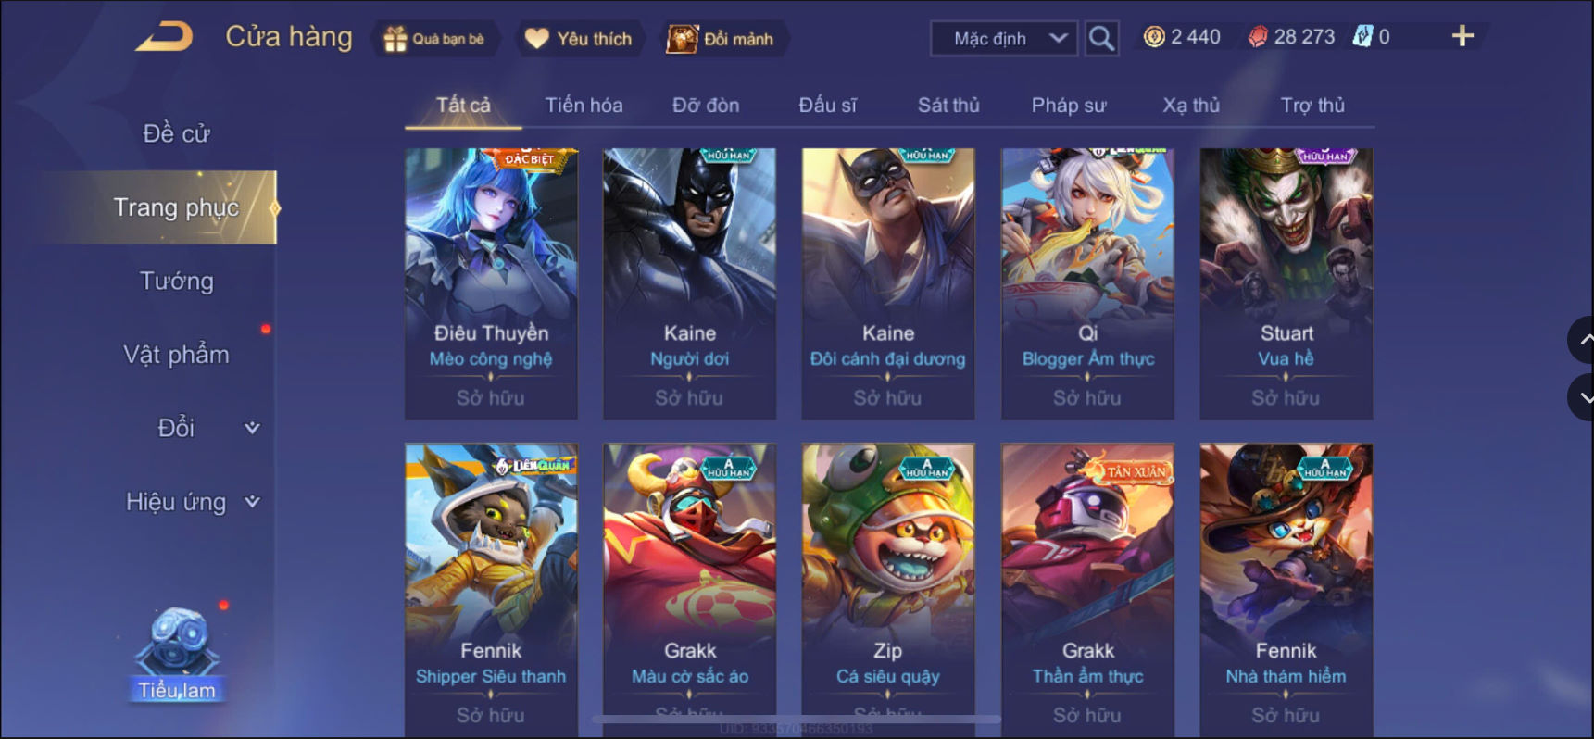Click the gold coin balance icon

[1154, 37]
